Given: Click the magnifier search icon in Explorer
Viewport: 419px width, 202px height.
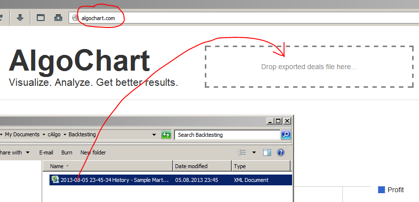Looking at the screenshot, I should point(286,135).
